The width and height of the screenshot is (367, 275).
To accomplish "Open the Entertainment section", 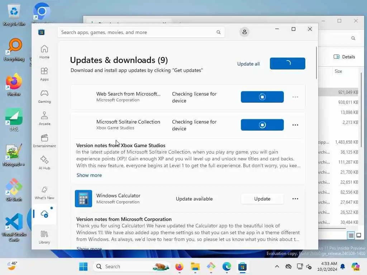I will pyautogui.click(x=44, y=141).
